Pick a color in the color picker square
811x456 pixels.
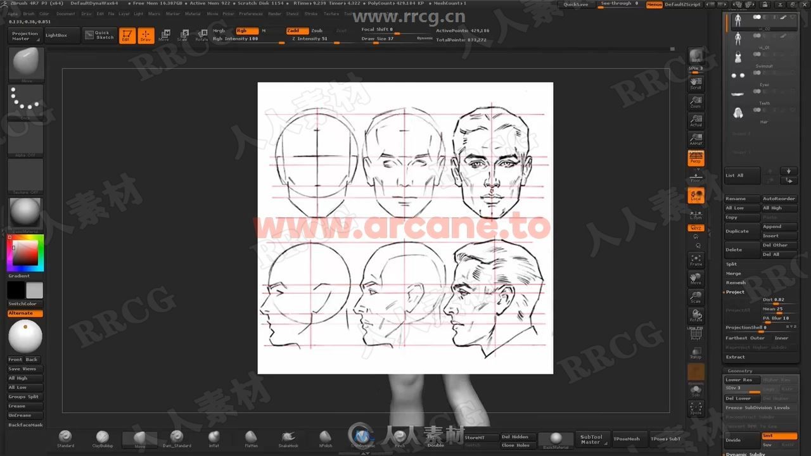[x=25, y=253]
